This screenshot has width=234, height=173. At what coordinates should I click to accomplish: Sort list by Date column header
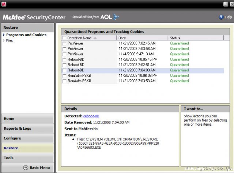[142, 38]
